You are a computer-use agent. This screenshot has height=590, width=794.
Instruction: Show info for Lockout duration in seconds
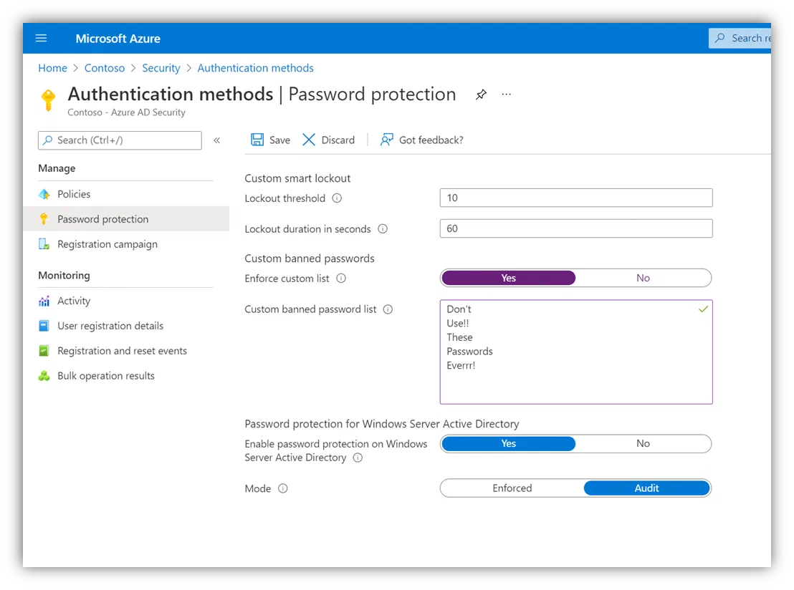(383, 228)
